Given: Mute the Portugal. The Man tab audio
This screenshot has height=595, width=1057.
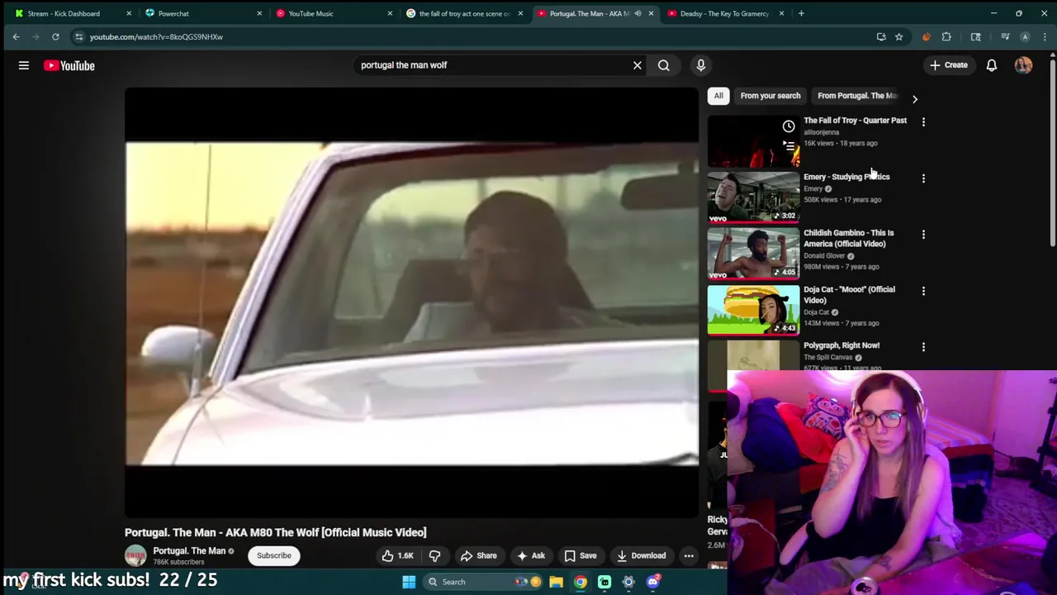Looking at the screenshot, I should pos(638,13).
